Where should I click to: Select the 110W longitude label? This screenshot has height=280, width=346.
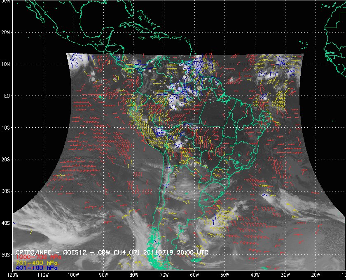coord(43,275)
